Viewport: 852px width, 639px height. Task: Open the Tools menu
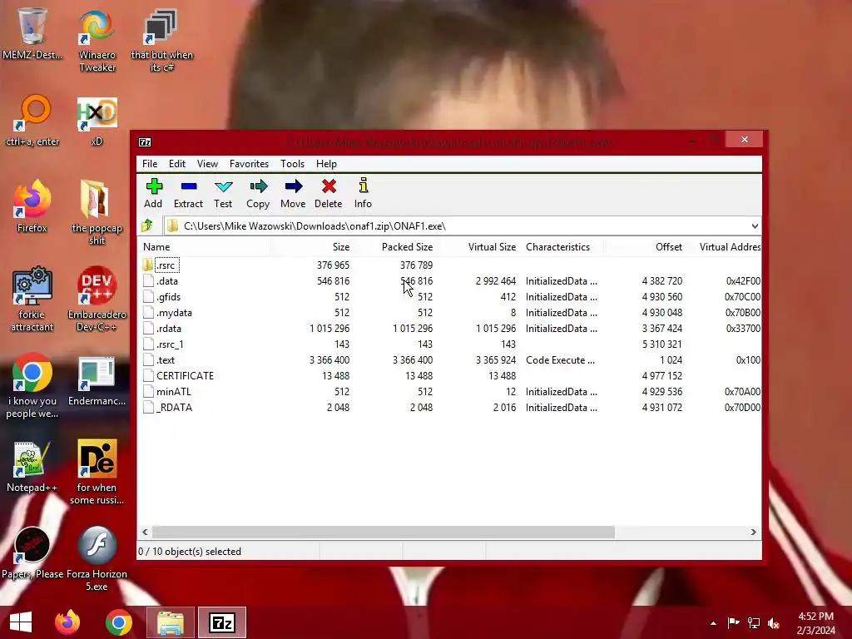point(292,164)
